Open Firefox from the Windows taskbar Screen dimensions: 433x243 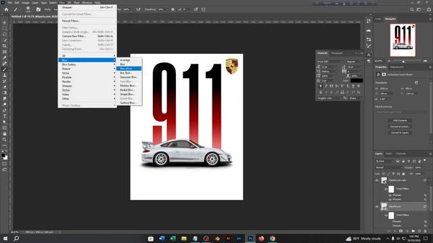tap(261, 238)
